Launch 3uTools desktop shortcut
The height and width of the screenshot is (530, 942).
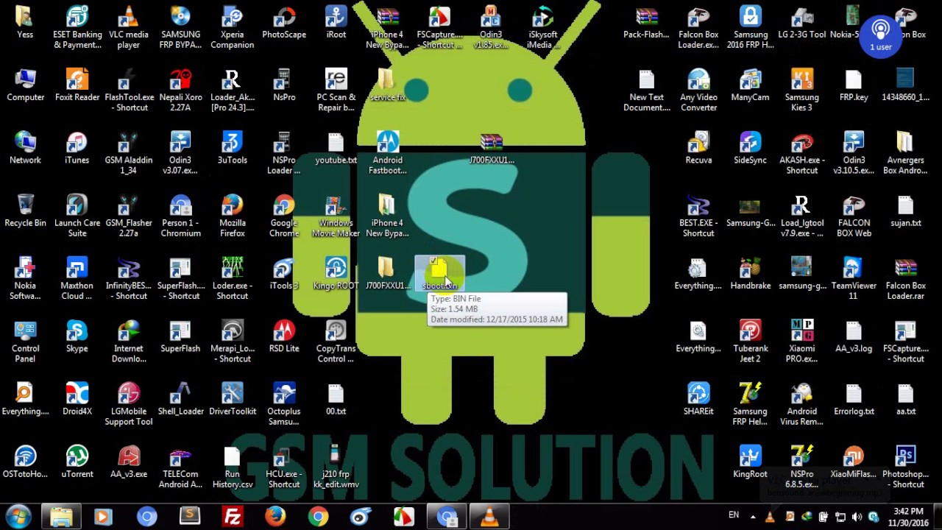tap(232, 147)
